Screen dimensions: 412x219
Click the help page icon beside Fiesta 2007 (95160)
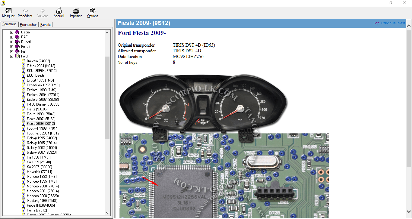tap(24, 119)
